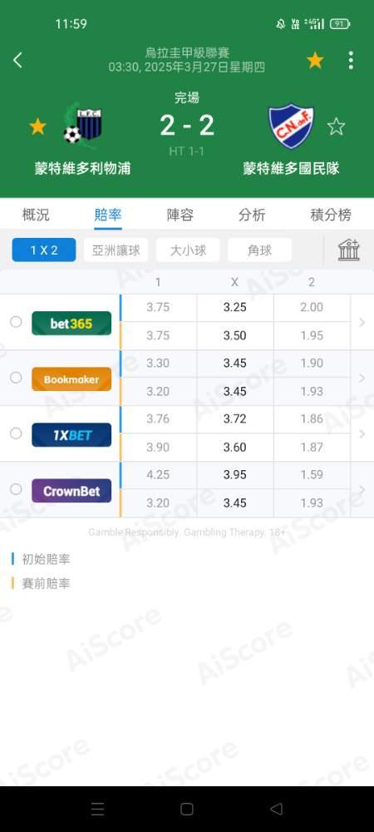This screenshot has width=374, height=832.
Task: Open the three-dot more options menu
Action: coord(351,61)
